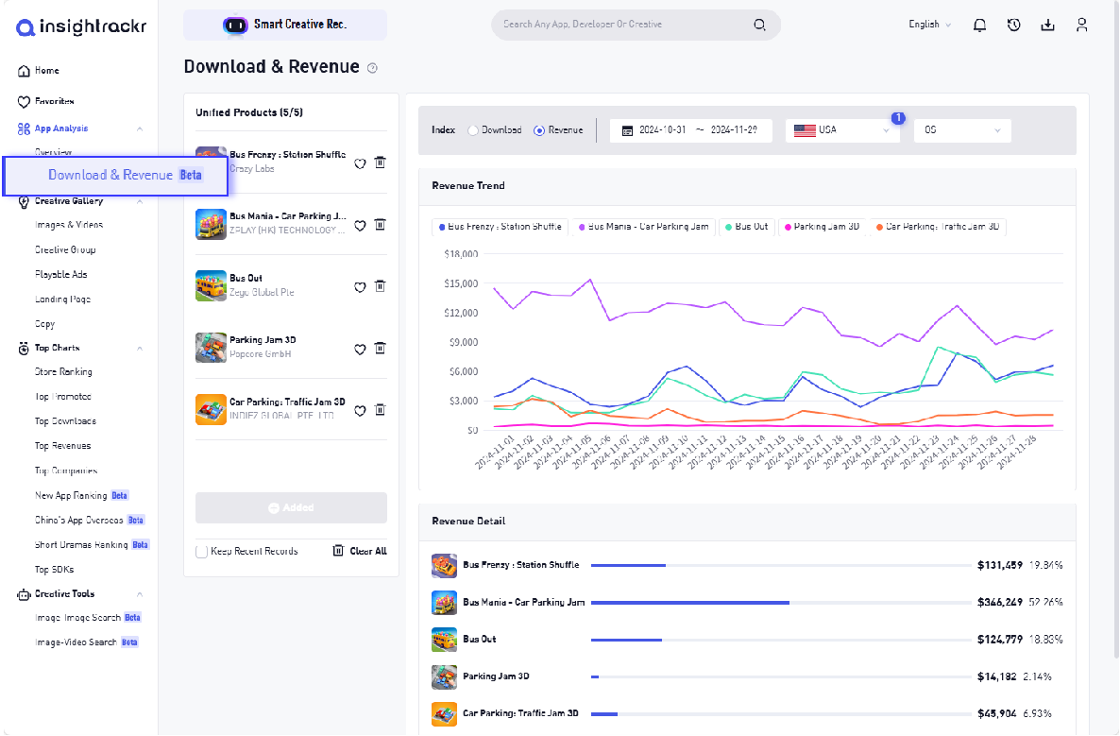1120x736 pixels.
Task: Open the user profile icon
Action: [1081, 25]
